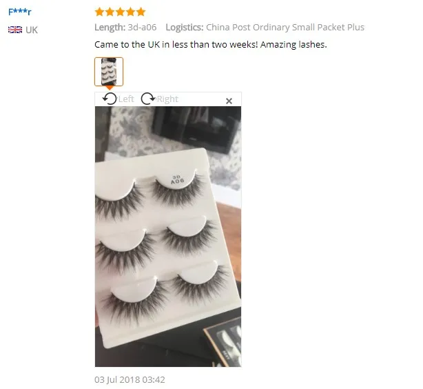Click the UK flag icon
This screenshot has height=389, width=423.
pyautogui.click(x=15, y=30)
